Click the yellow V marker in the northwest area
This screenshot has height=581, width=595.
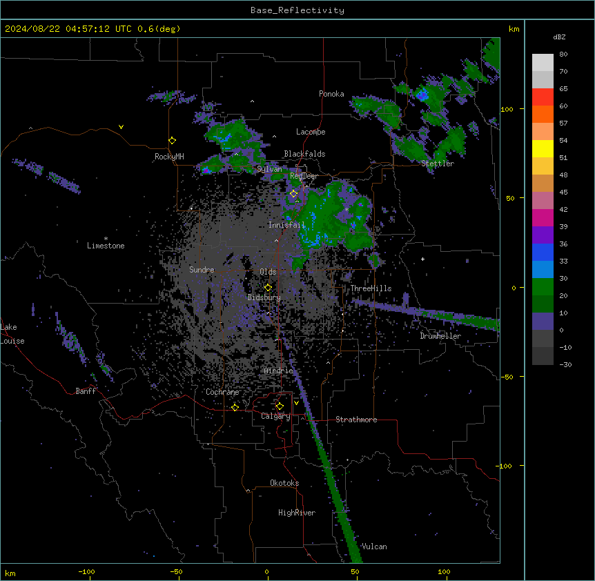pyautogui.click(x=121, y=127)
